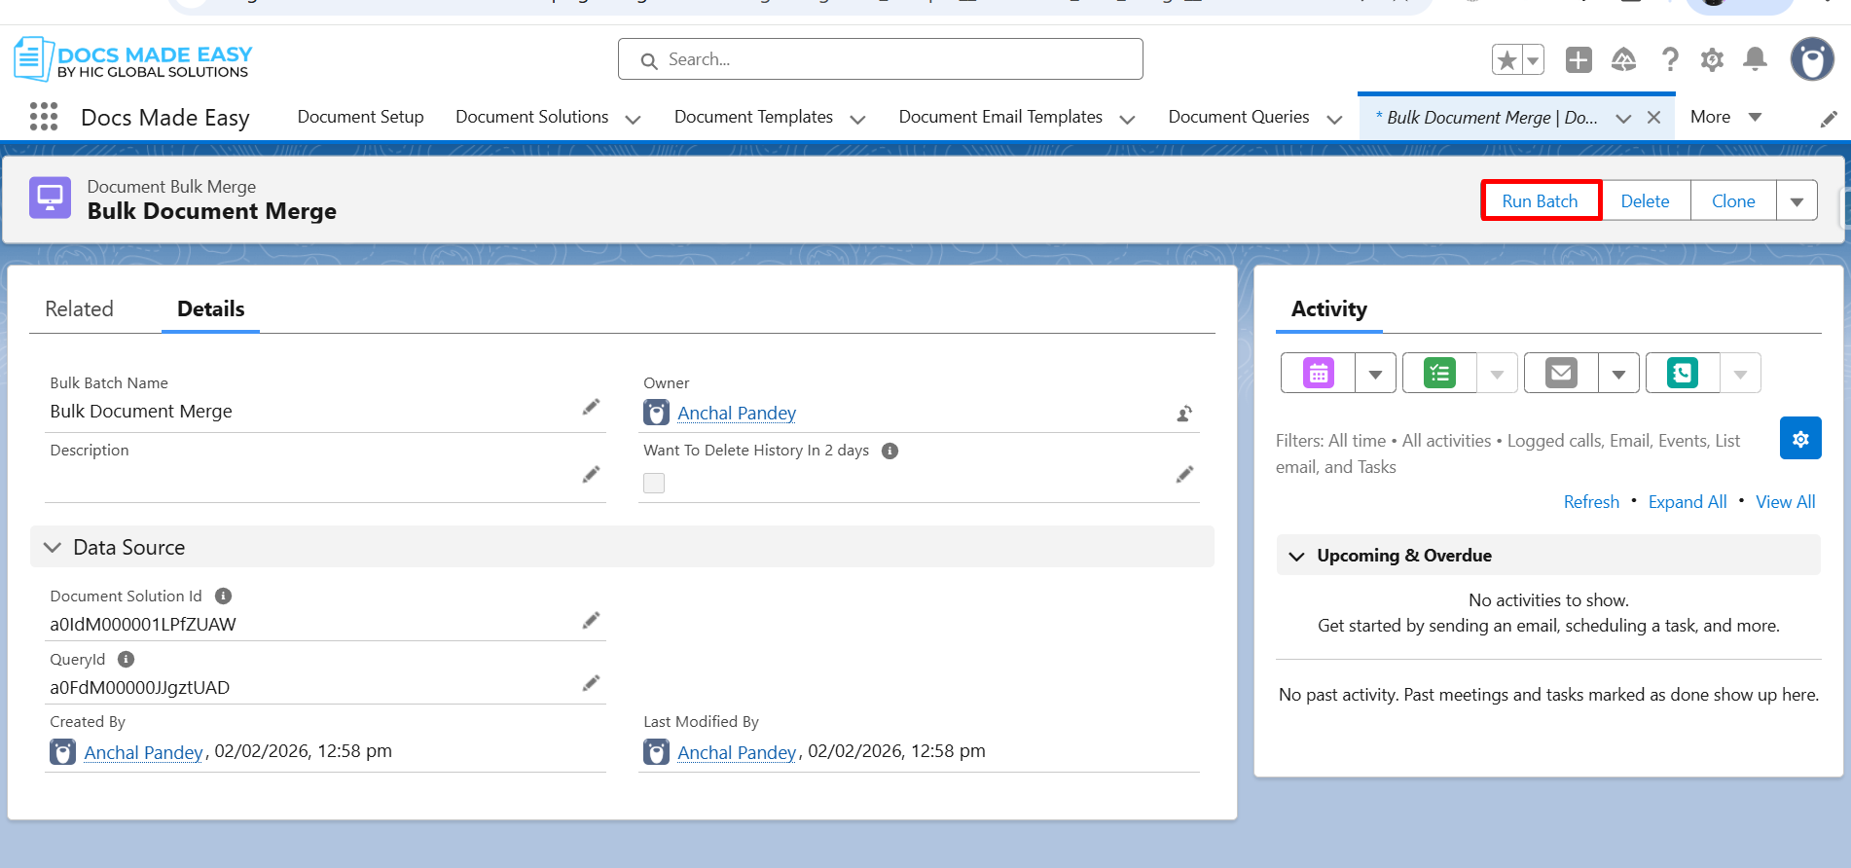Click the notifications bell icon

pyautogui.click(x=1755, y=59)
